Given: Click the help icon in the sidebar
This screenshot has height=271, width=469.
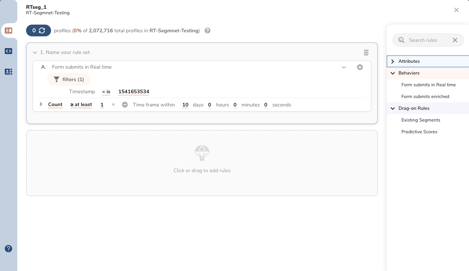Looking at the screenshot, I should 8,249.
